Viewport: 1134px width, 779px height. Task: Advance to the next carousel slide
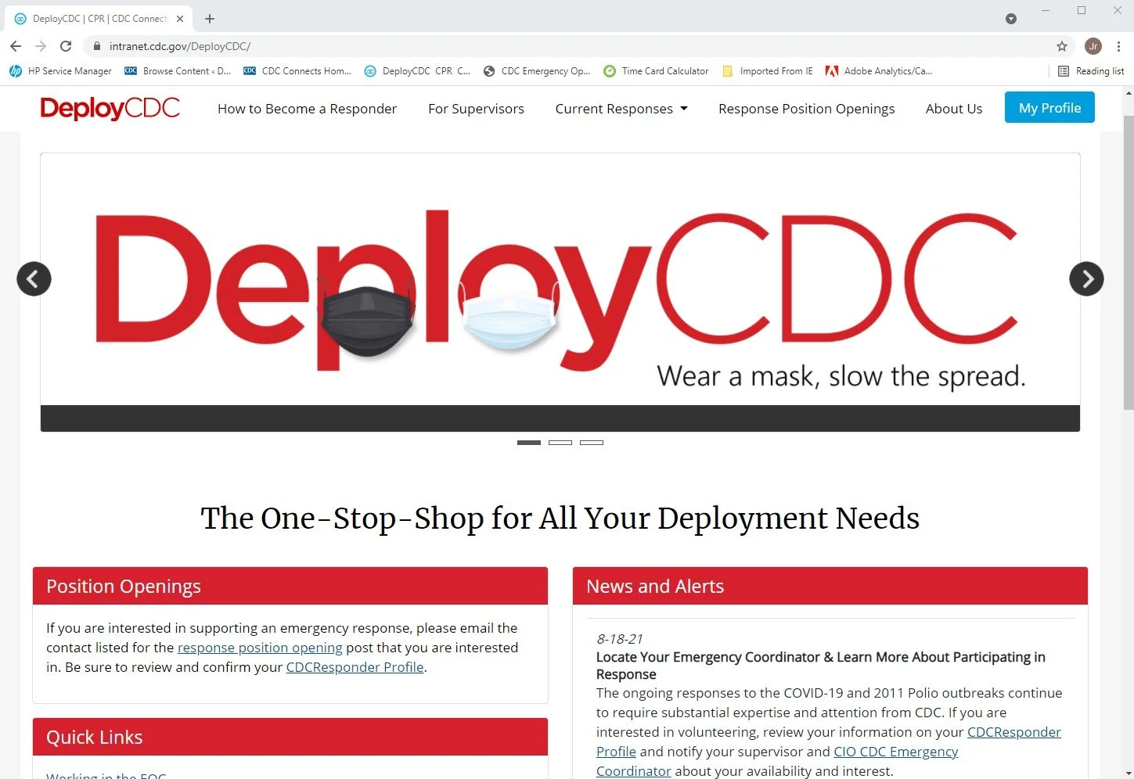tap(1086, 278)
